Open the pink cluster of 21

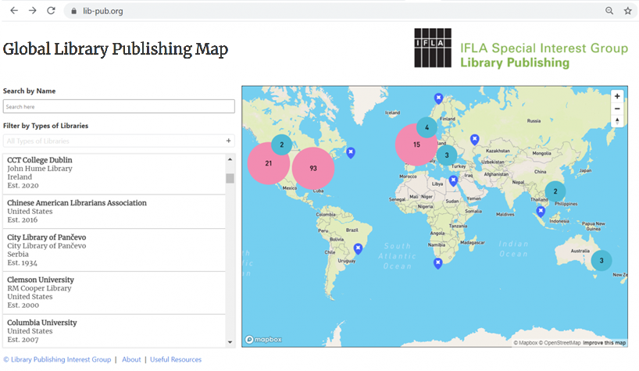coord(268,163)
